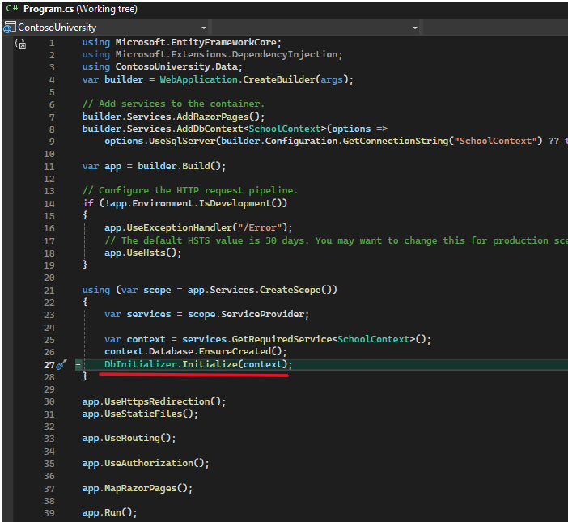This screenshot has width=568, height=522.
Task: Click line number 21 in the gutter
Action: tap(49, 290)
